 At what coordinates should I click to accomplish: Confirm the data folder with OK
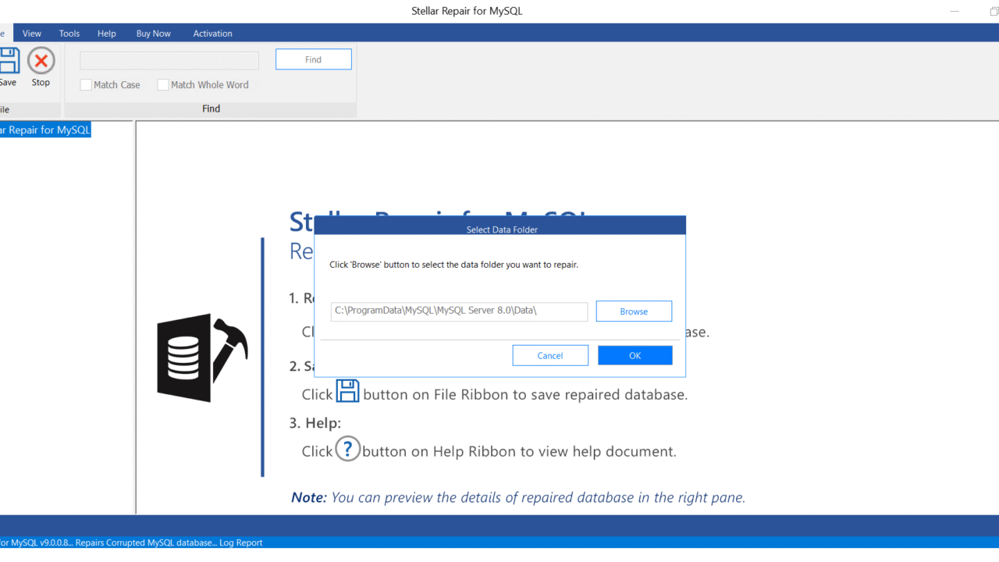click(635, 355)
